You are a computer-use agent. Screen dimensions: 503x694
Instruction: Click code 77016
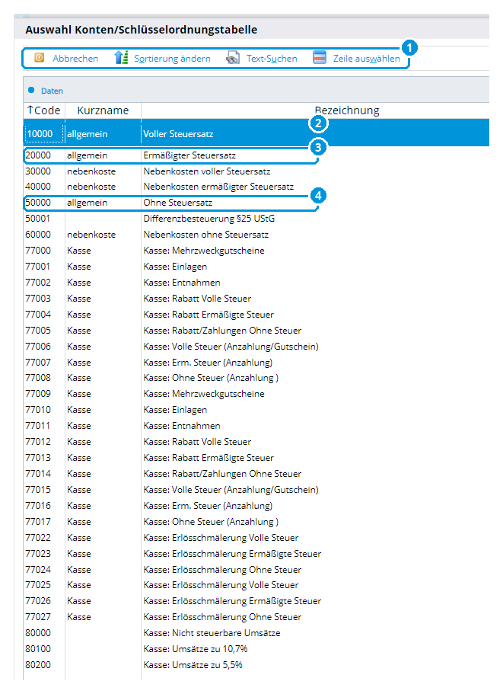tap(38, 505)
